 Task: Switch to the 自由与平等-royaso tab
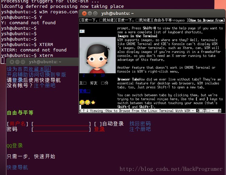click(170, 20)
